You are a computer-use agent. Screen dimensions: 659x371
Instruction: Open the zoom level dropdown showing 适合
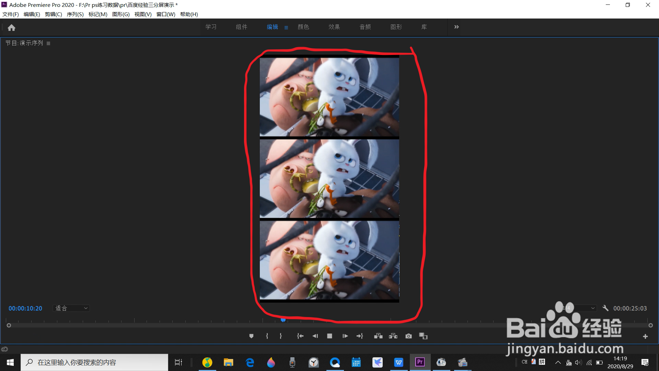click(x=71, y=308)
